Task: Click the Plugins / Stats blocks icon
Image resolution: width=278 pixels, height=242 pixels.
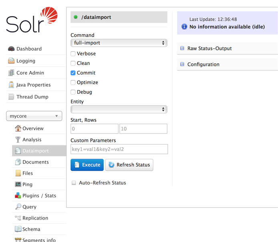Action: coord(18,196)
